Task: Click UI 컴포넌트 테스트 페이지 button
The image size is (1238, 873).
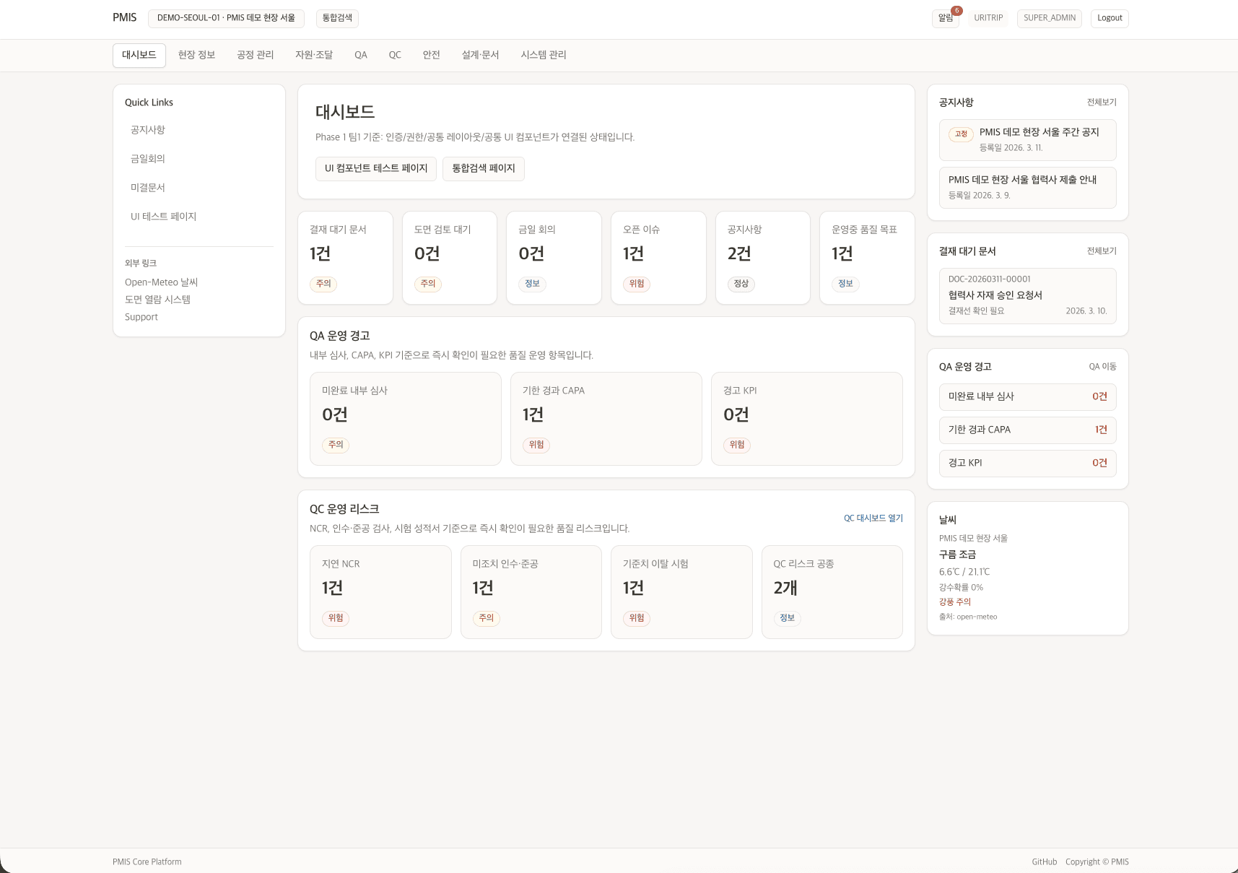Action: [x=375, y=168]
